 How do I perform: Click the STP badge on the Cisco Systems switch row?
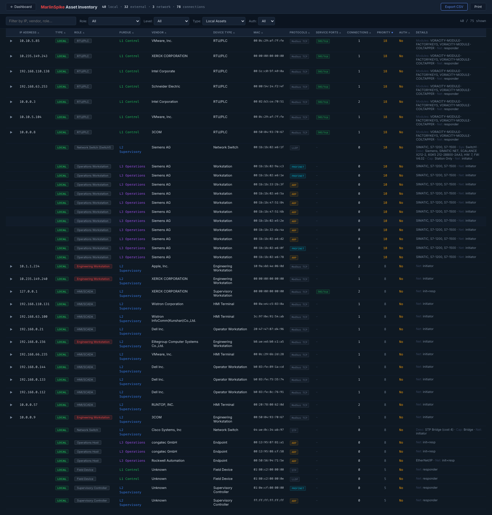tap(294, 430)
